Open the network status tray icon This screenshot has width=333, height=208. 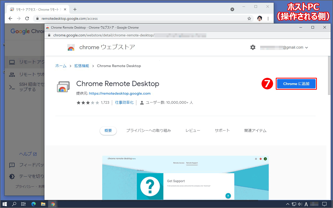point(294,204)
